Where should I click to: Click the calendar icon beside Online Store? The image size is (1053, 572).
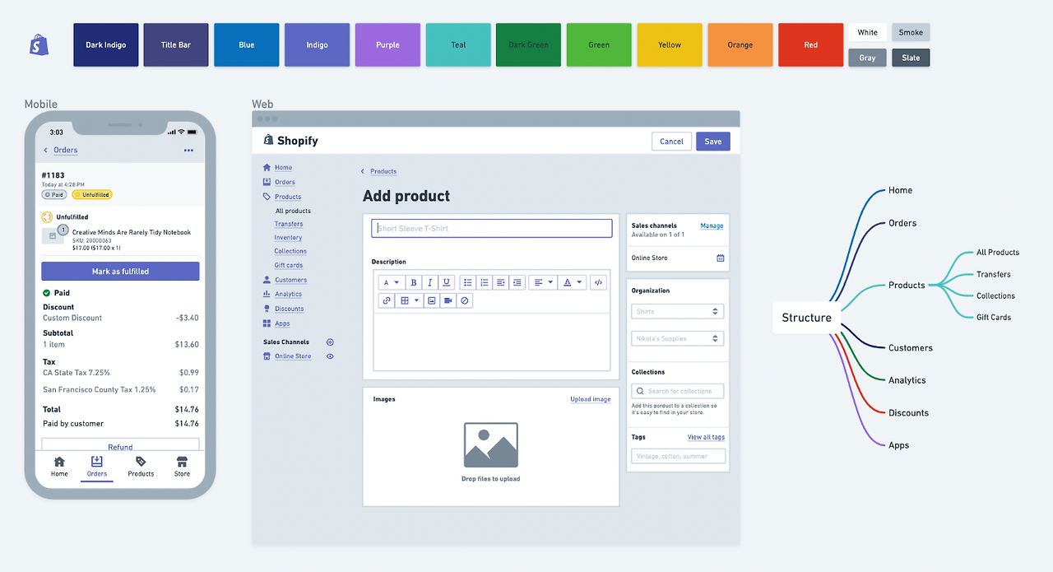tap(720, 258)
